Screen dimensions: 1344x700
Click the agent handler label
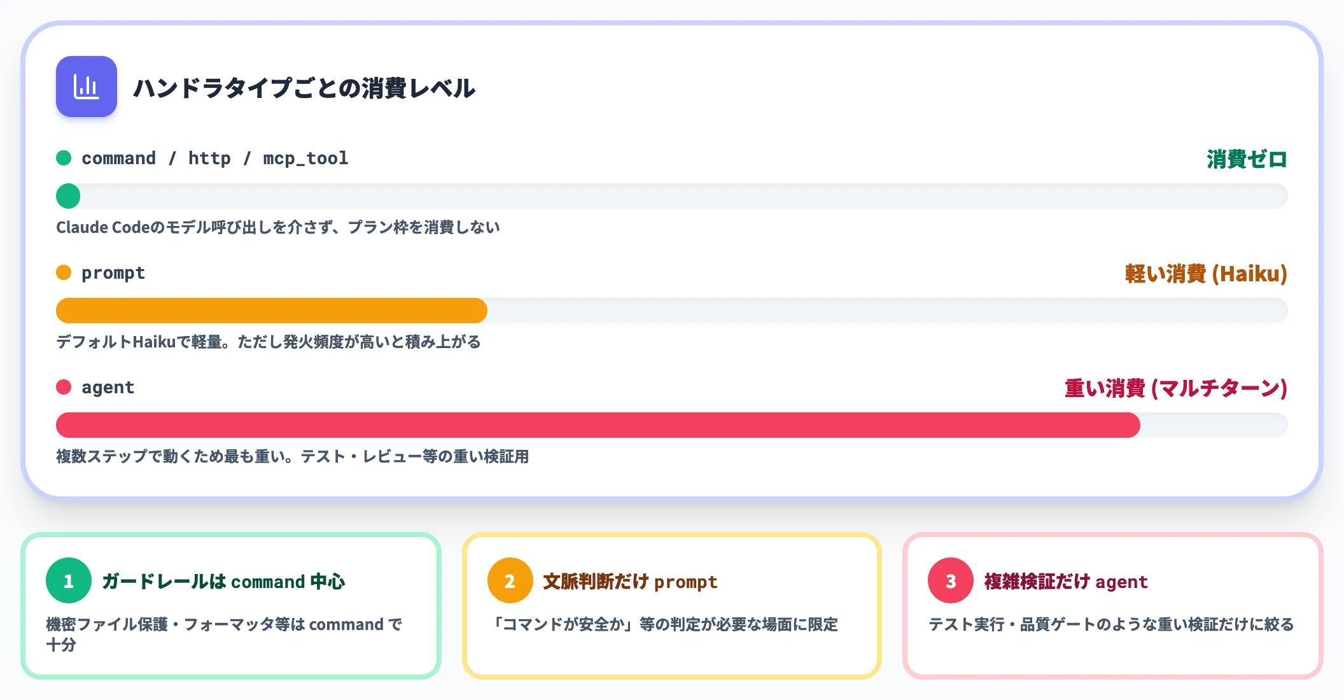(108, 388)
